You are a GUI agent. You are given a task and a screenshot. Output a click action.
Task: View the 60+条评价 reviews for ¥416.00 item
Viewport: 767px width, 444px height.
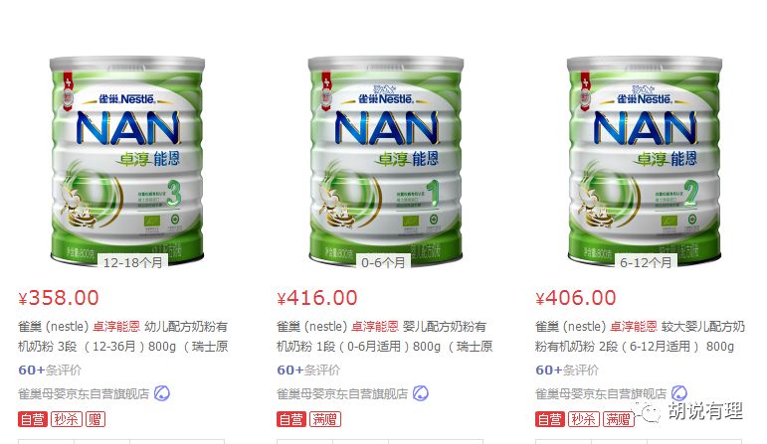[308, 370]
